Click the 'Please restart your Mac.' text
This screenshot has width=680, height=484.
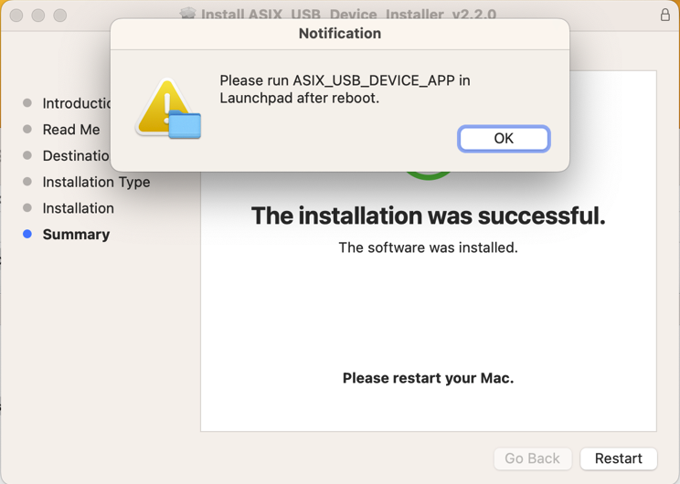point(428,378)
